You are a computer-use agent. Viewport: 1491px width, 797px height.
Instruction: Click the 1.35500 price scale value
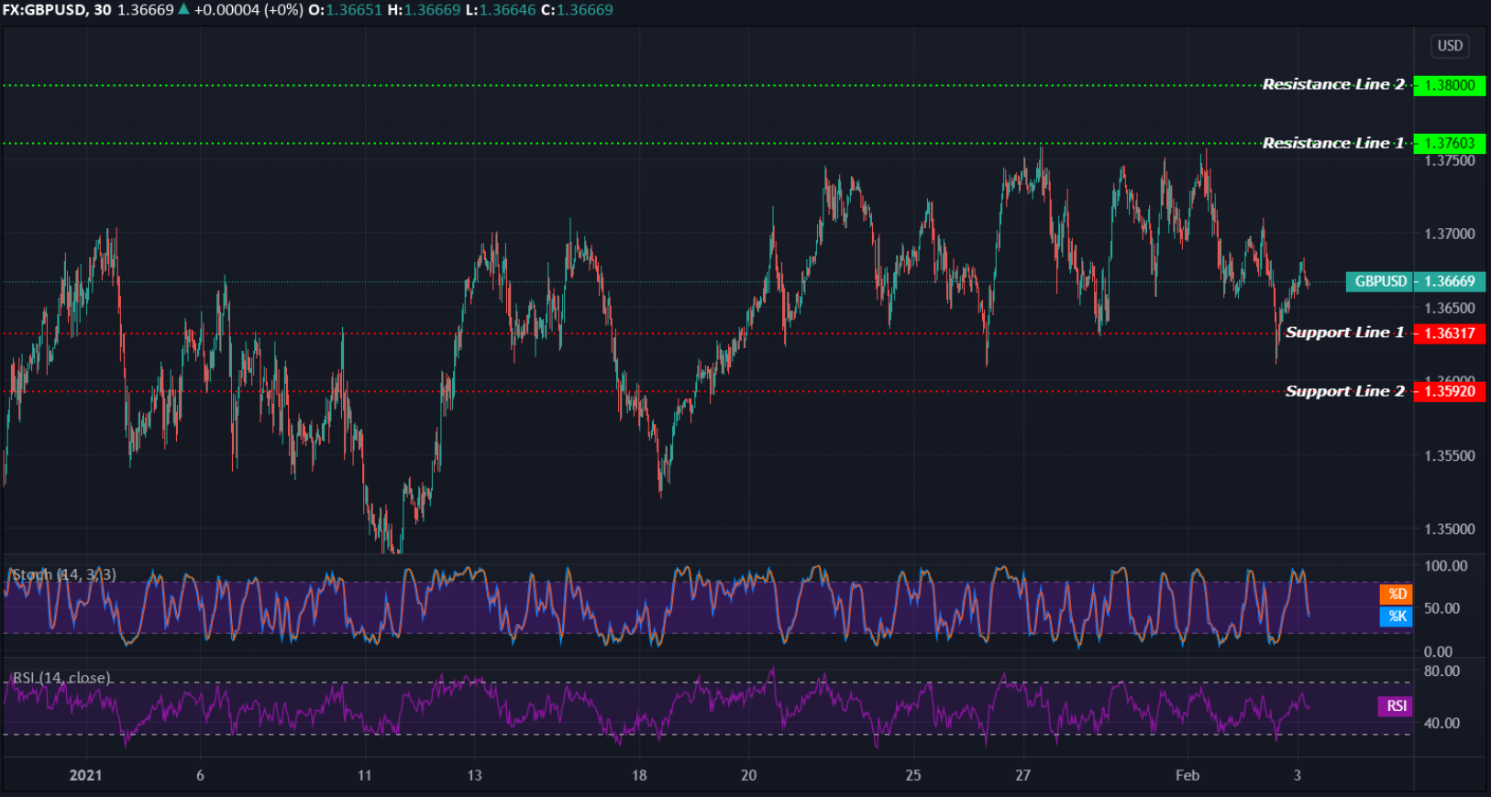coord(1450,455)
